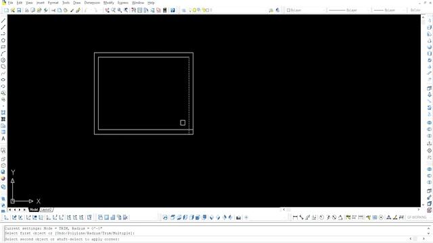Viewport: 433px width, 243px height.
Task: Click drawing area vertical scrollbar down arrow
Action: click(x=423, y=205)
